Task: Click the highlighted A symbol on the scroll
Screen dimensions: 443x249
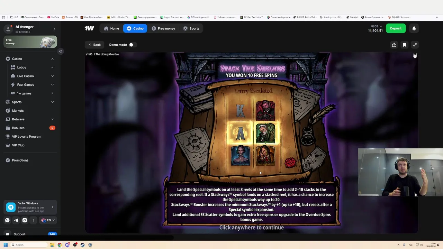Action: pyautogui.click(x=240, y=133)
